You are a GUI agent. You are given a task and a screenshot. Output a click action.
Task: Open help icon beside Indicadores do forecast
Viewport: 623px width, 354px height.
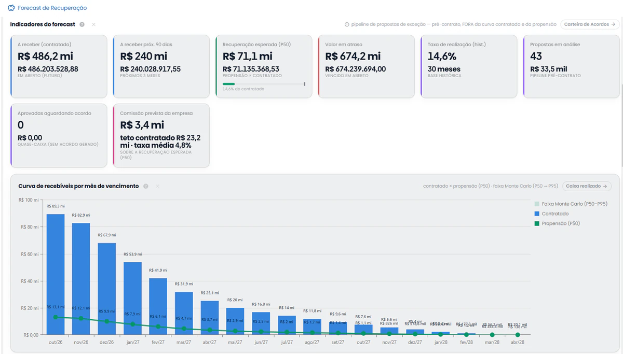(82, 24)
